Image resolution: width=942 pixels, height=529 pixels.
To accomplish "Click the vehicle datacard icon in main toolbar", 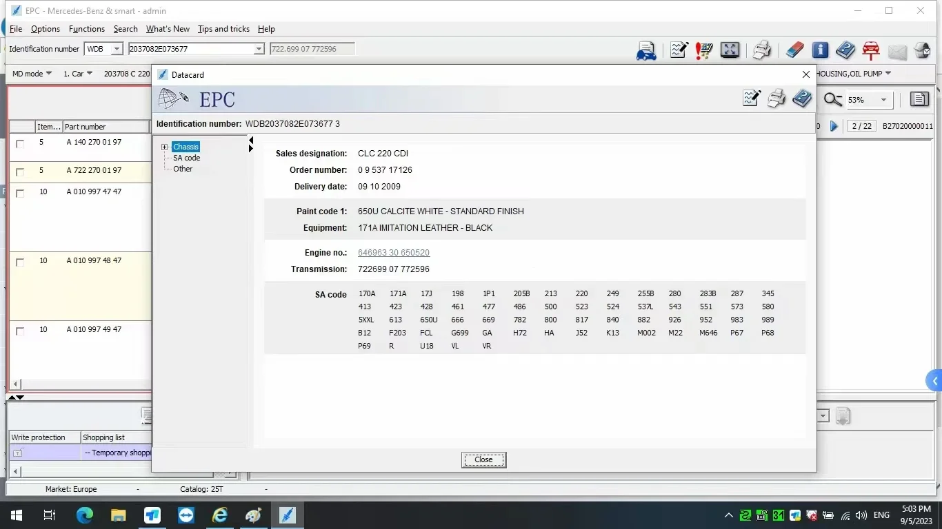I will [646, 50].
